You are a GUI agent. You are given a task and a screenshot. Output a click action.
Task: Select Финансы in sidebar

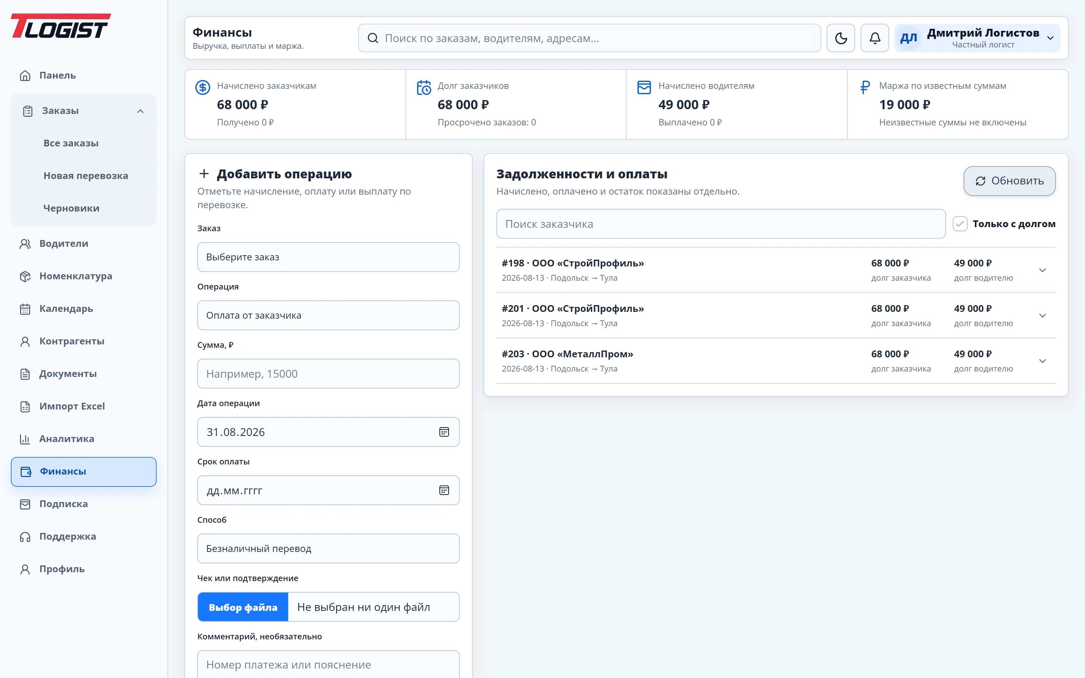tap(83, 472)
